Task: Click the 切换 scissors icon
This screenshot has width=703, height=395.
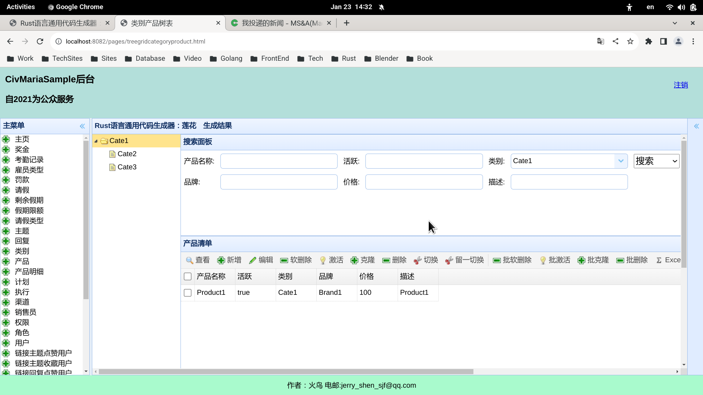Action: 417,260
